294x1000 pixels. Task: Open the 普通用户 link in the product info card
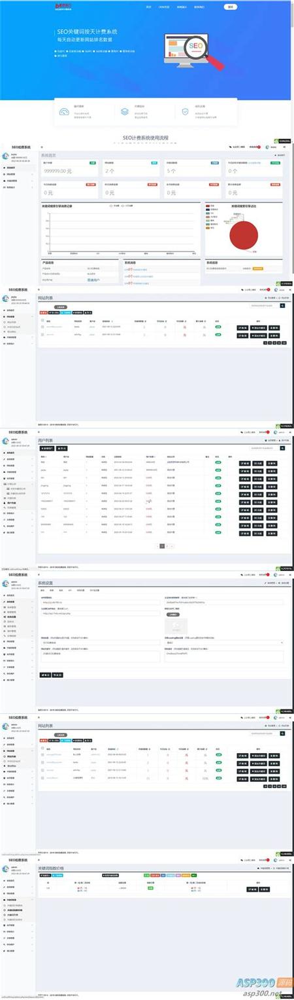(95, 280)
